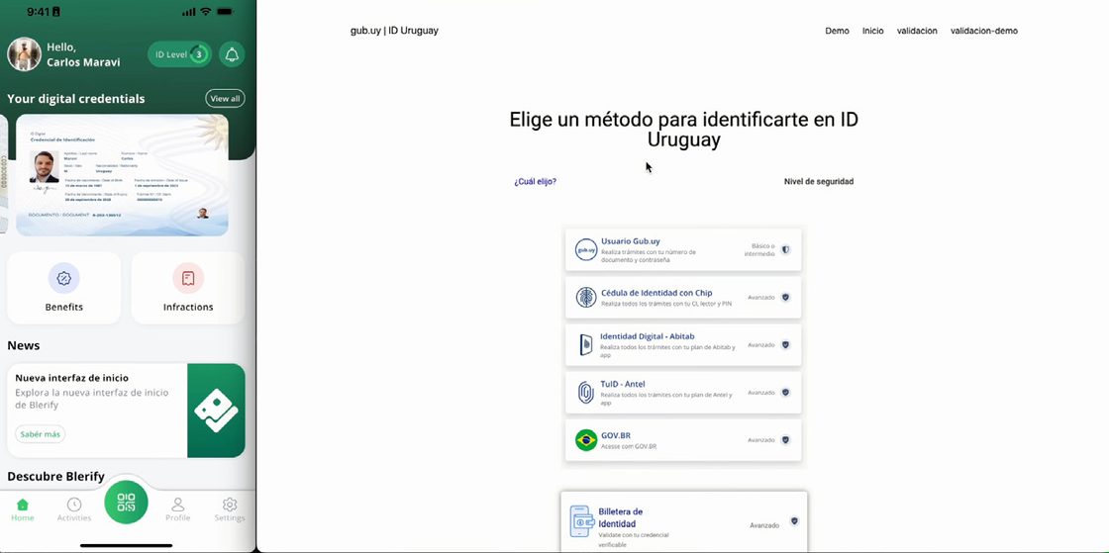Open the Inicio menu item
Image resolution: width=1109 pixels, height=553 pixels.
872,31
